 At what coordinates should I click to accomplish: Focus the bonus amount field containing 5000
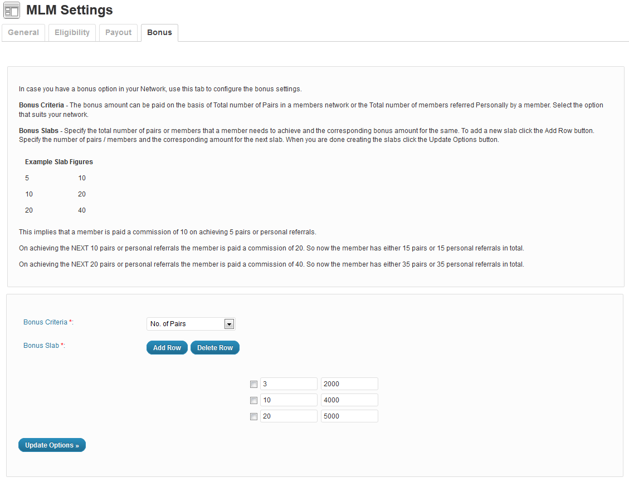[x=349, y=416]
